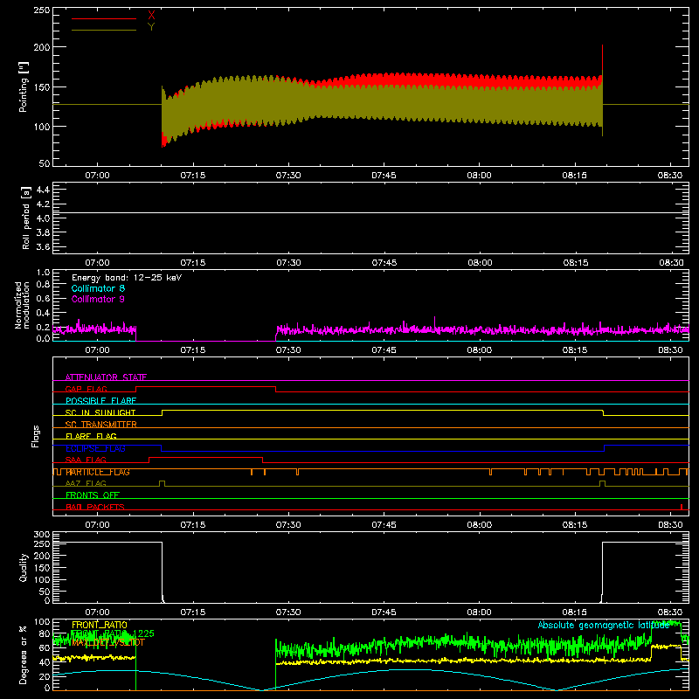Click the yellow FLARE_FLAG label
699x699 pixels.
pyautogui.click(x=91, y=436)
